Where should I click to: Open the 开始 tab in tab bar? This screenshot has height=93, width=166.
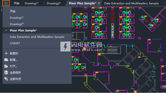click(16, 3)
